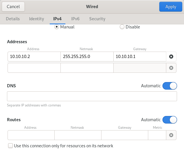Cancel the wired settings dialog
The height and width of the screenshot is (156, 184).
pos(13,7)
